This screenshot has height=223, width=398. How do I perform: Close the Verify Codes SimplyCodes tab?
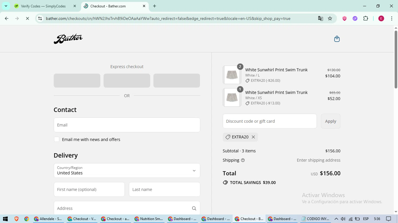75,6
